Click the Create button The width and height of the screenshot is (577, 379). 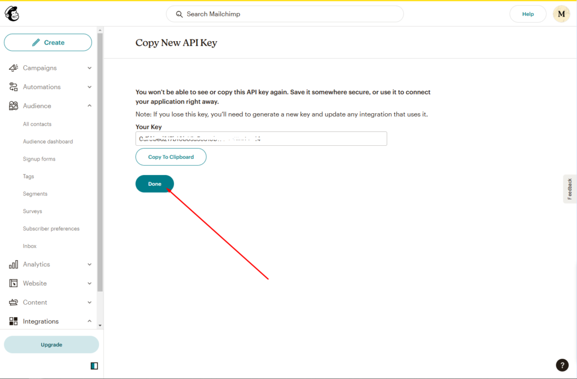tap(48, 43)
